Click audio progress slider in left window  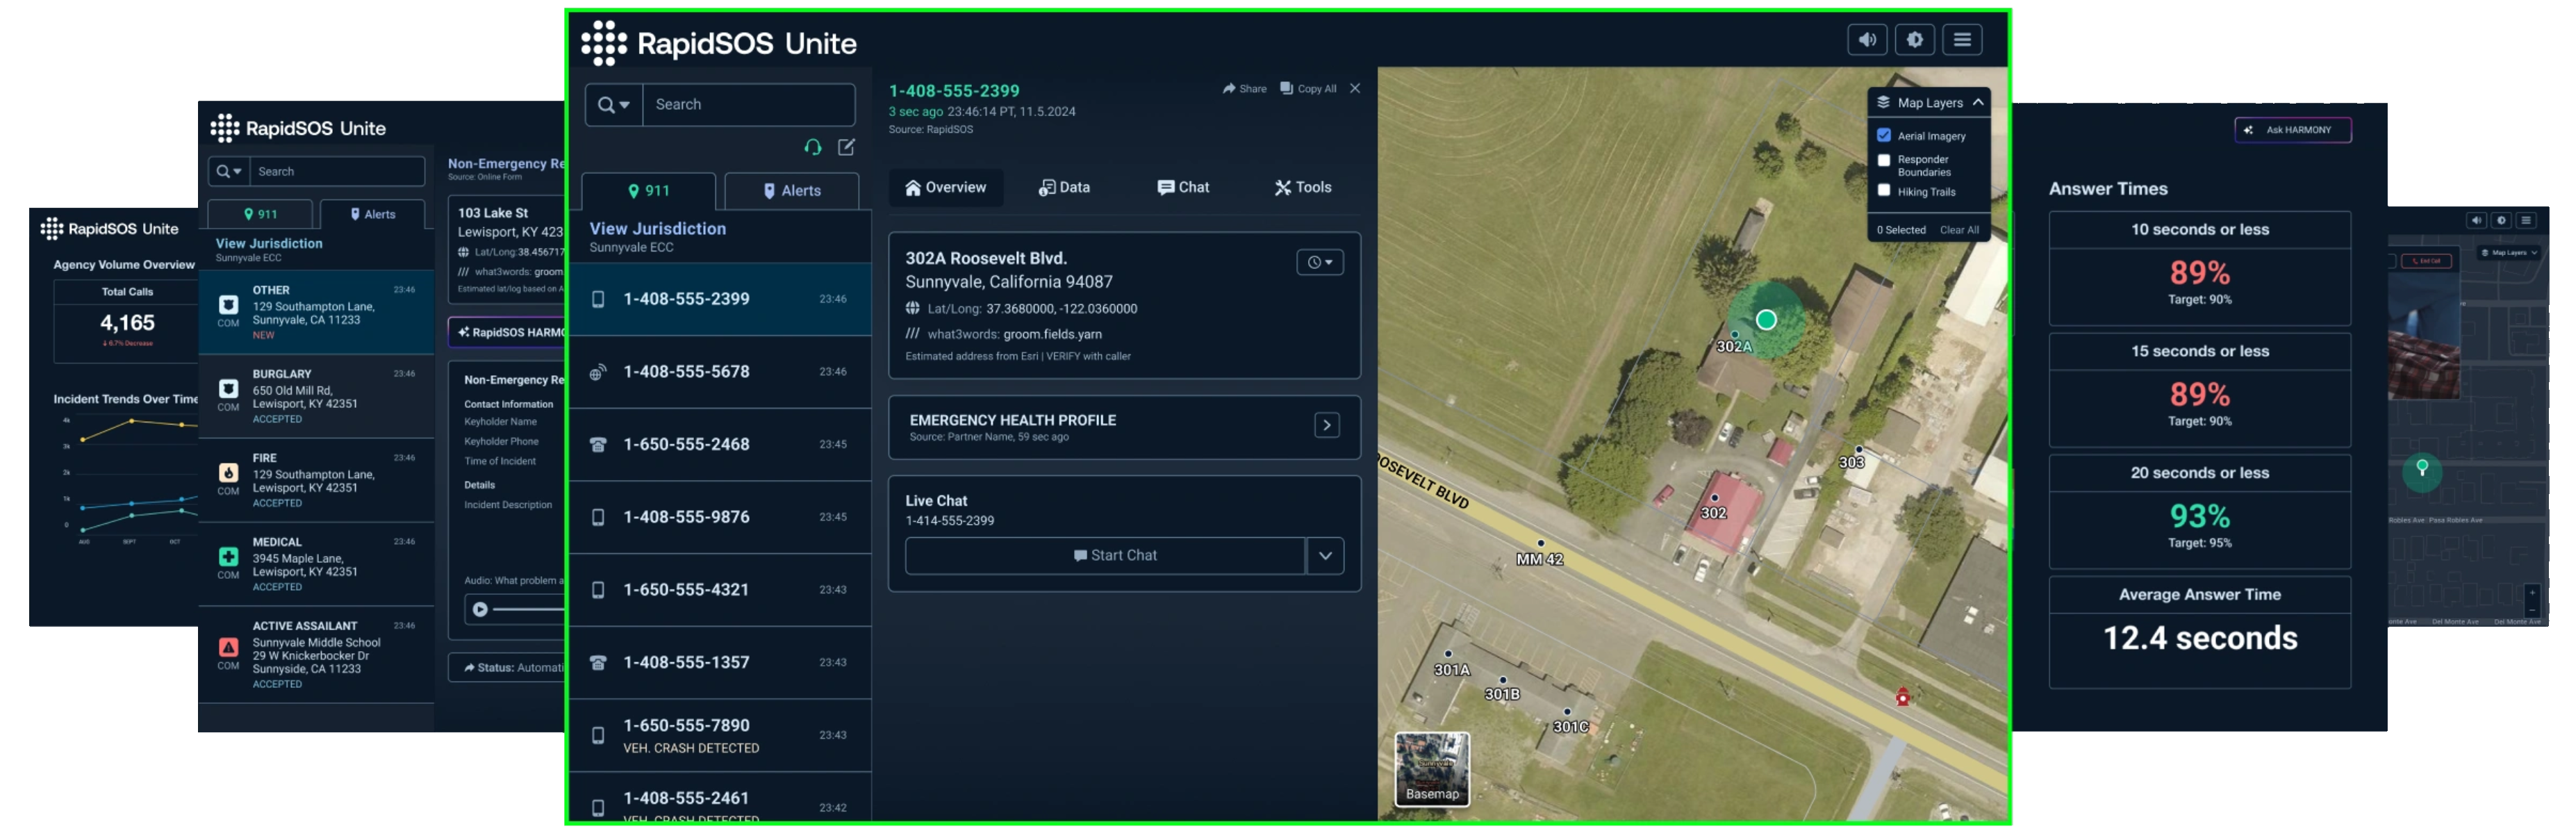click(x=530, y=609)
